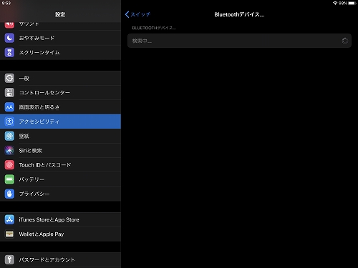Tap the General gear icon
The height and width of the screenshot is (268, 358).
[x=9, y=78]
